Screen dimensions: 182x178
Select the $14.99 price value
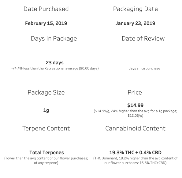coord(135,105)
